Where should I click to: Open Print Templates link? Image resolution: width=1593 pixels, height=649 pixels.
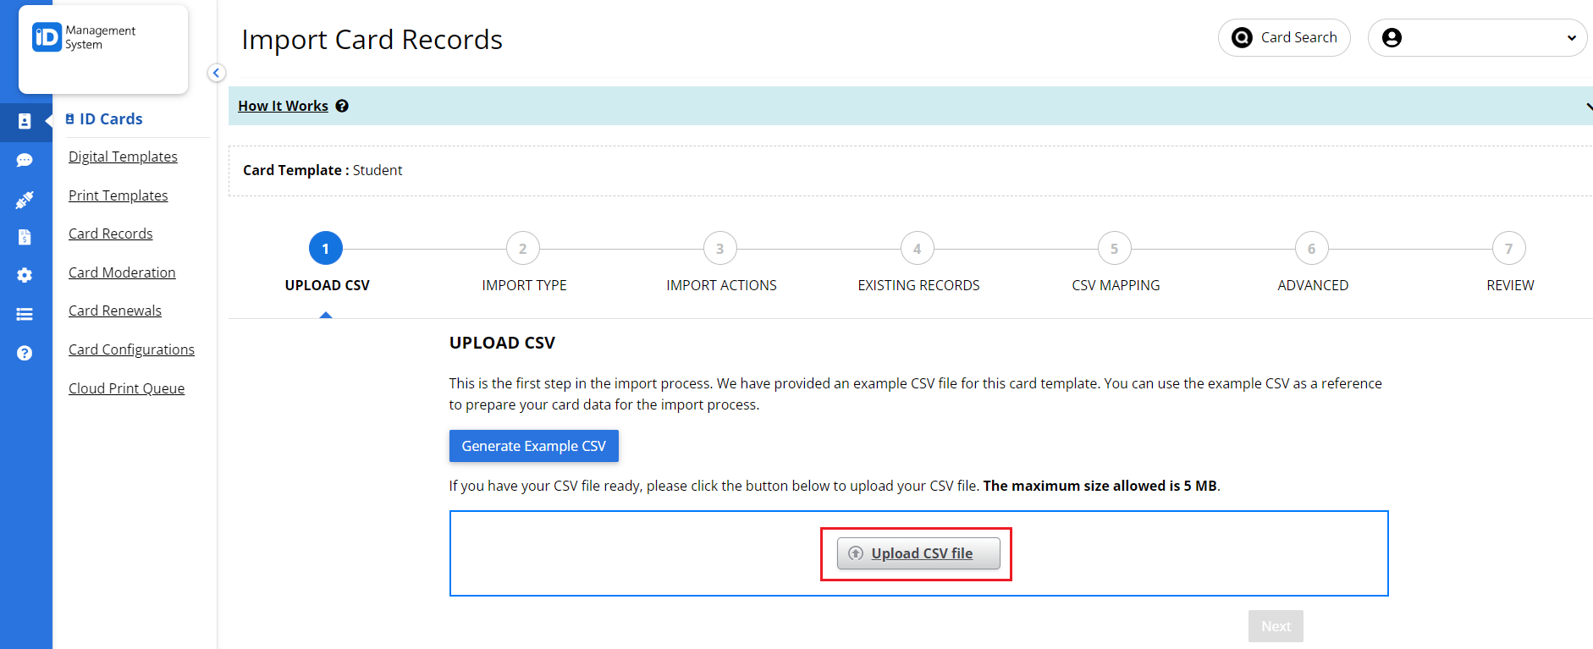pyautogui.click(x=119, y=195)
